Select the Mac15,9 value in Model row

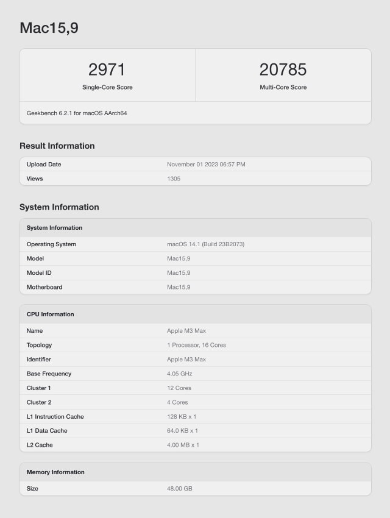pyautogui.click(x=179, y=258)
